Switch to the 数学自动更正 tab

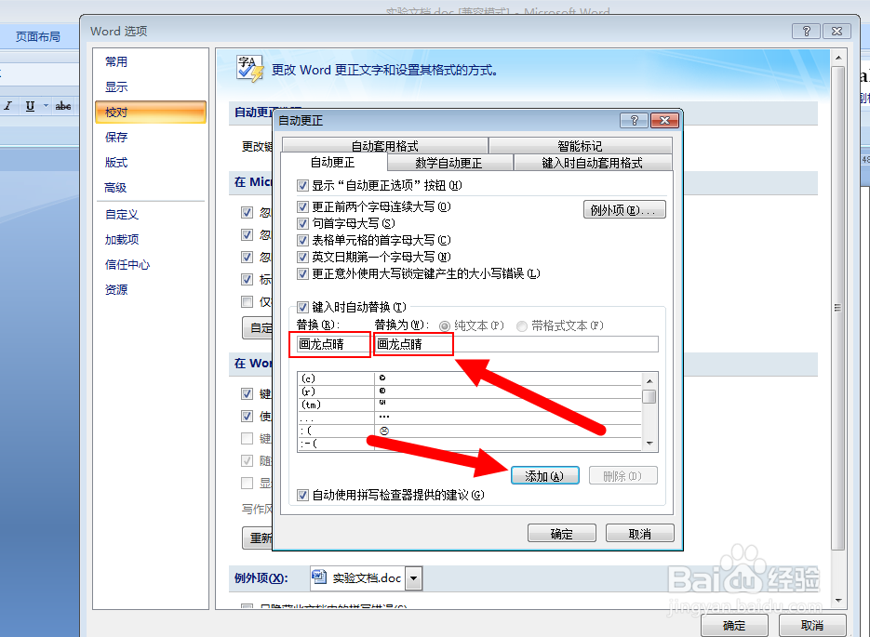448,163
